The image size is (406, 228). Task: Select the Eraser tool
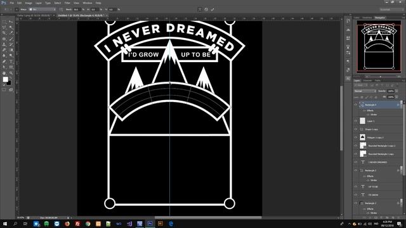(4, 50)
